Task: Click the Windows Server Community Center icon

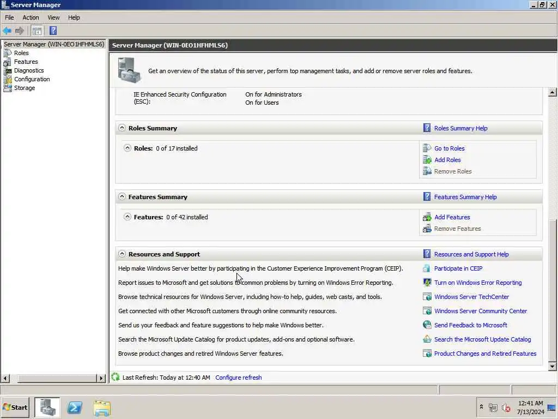Action: 427,311
